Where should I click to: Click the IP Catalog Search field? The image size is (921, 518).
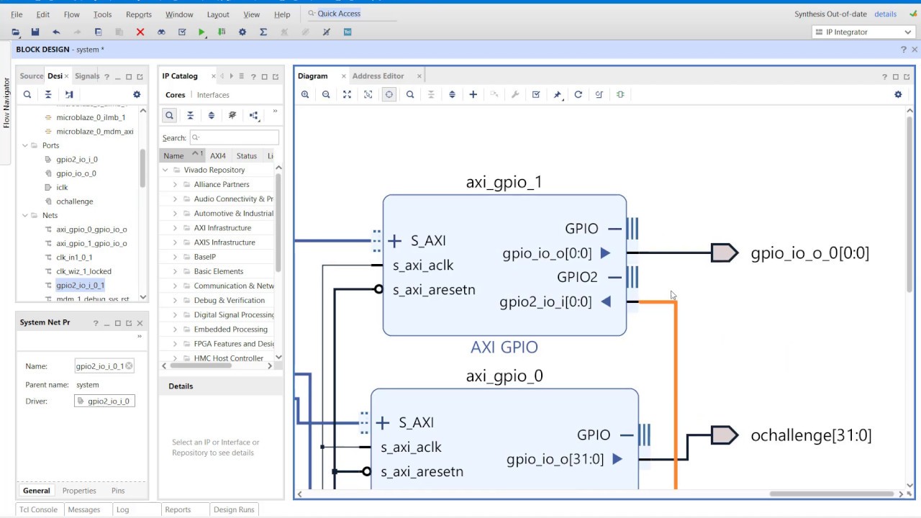[x=234, y=137]
